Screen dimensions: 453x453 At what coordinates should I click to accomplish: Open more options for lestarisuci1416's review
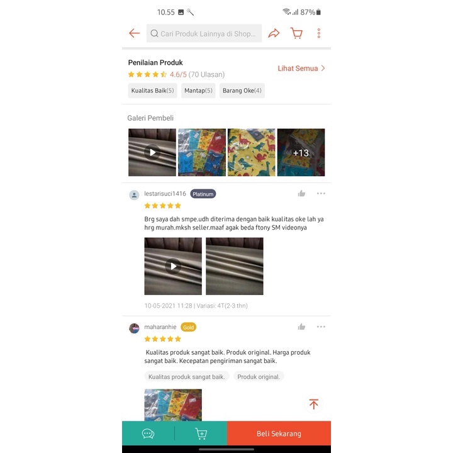click(321, 193)
